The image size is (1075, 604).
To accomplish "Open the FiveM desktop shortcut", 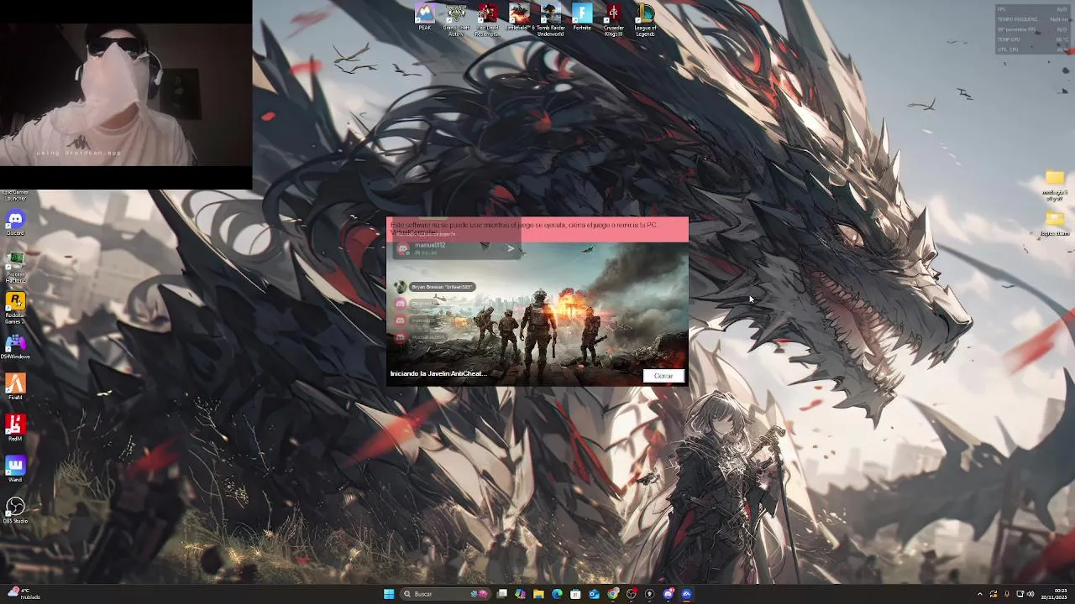I will click(15, 388).
